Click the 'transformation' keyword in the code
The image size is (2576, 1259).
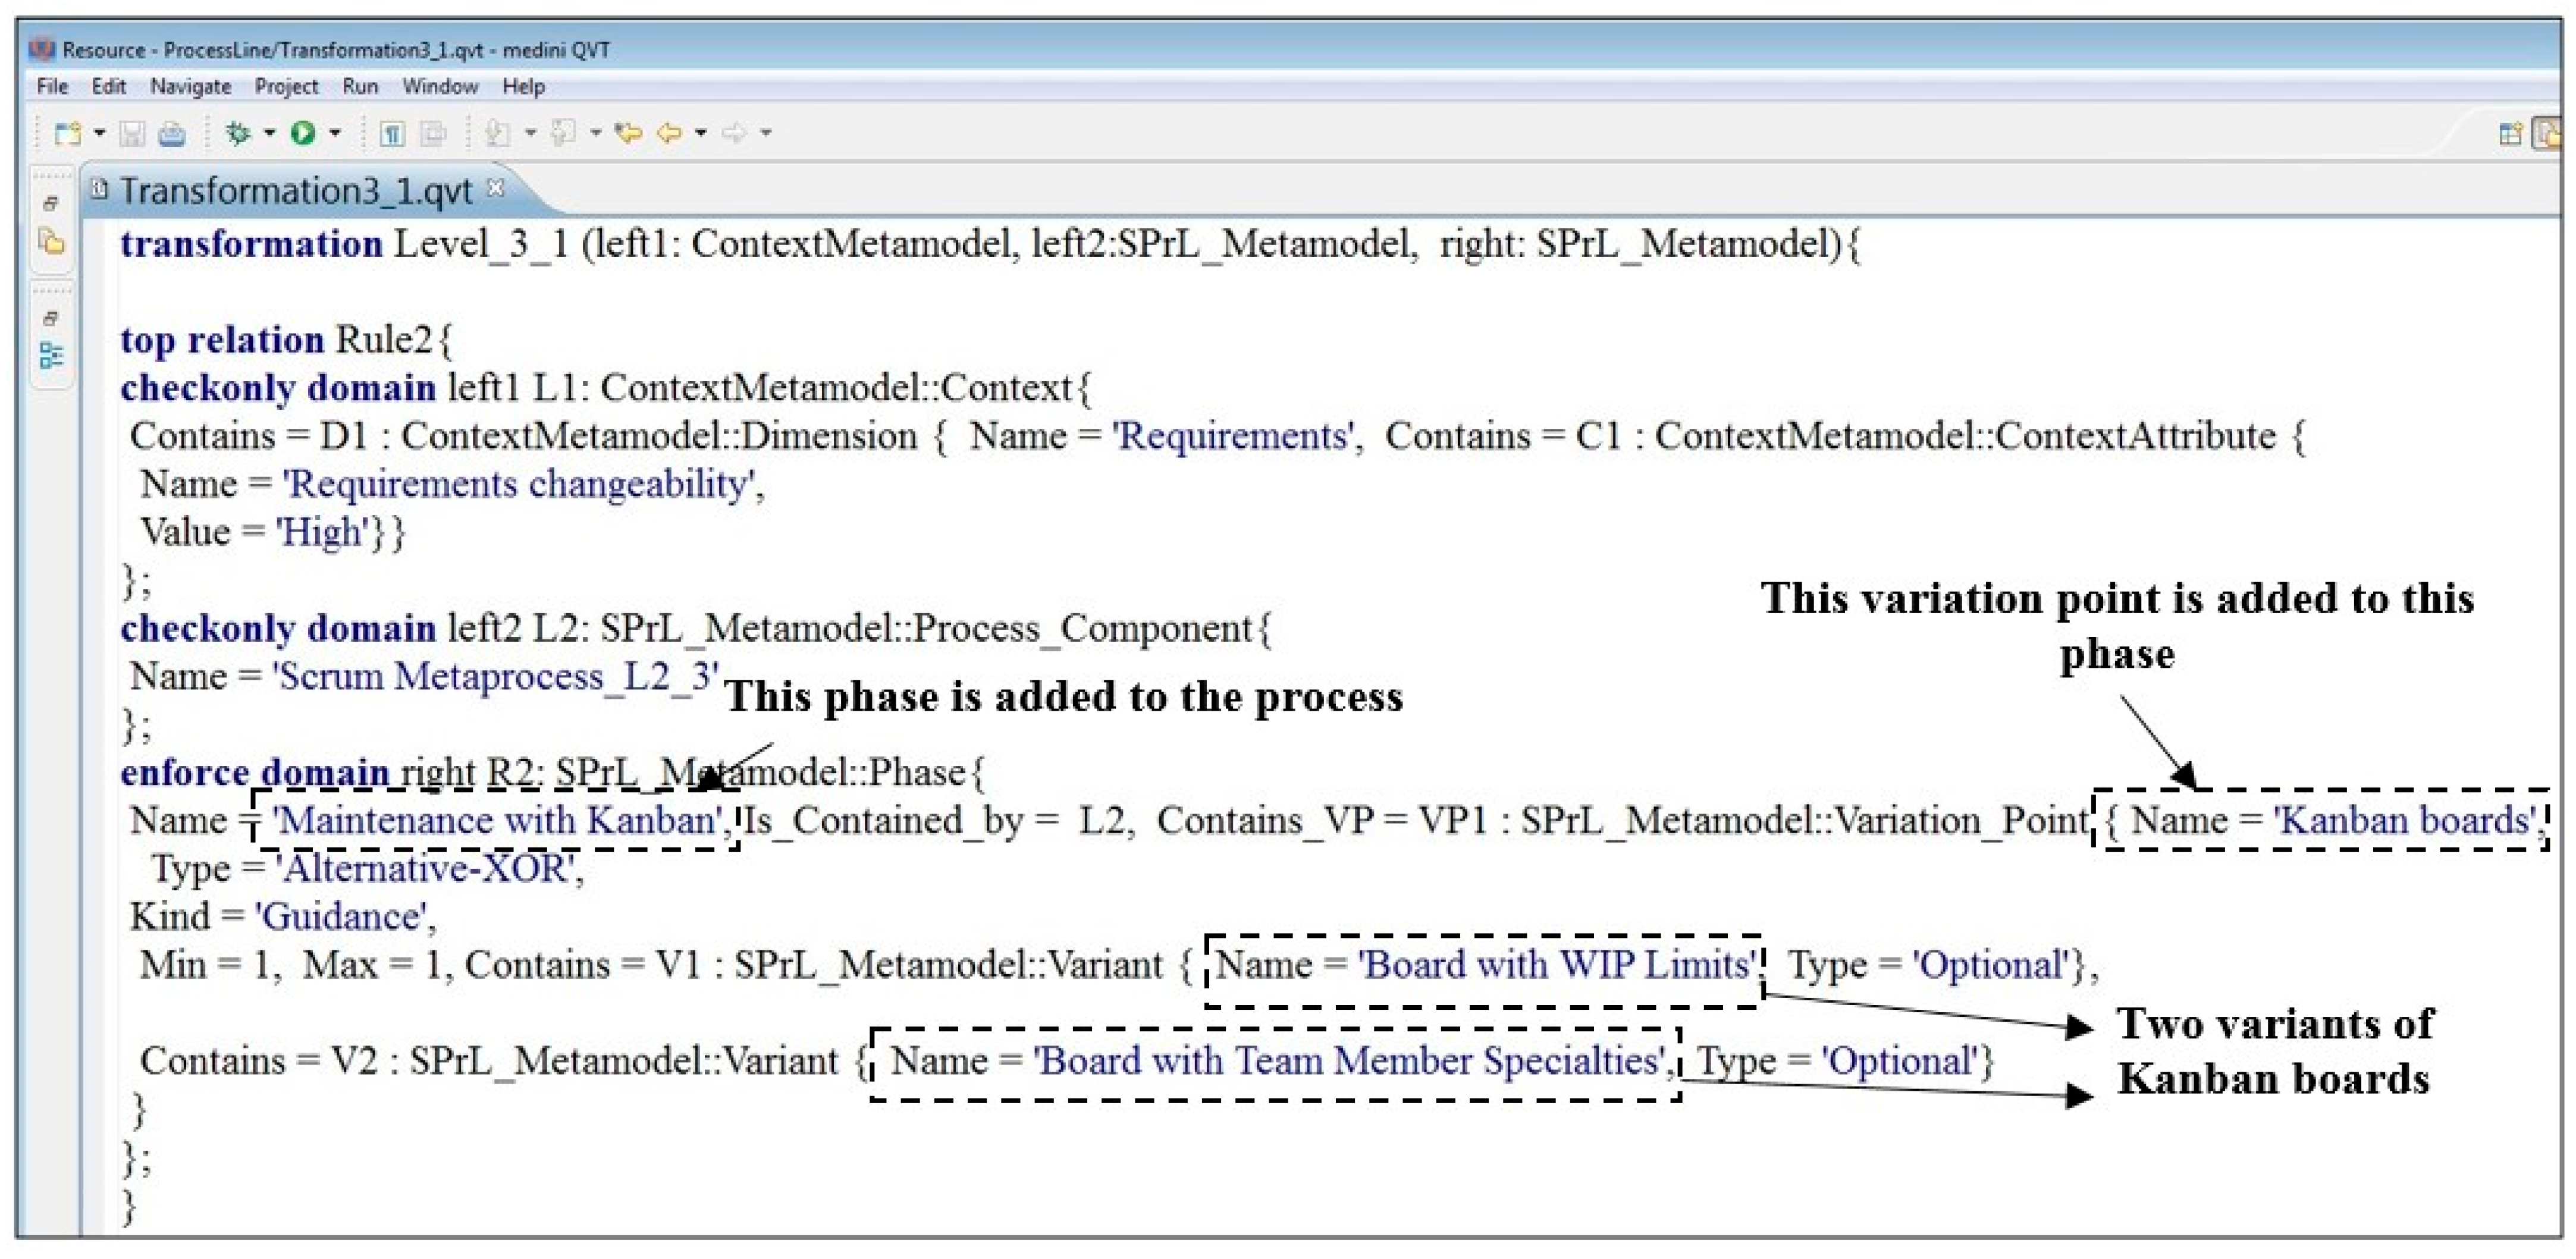coord(251,244)
